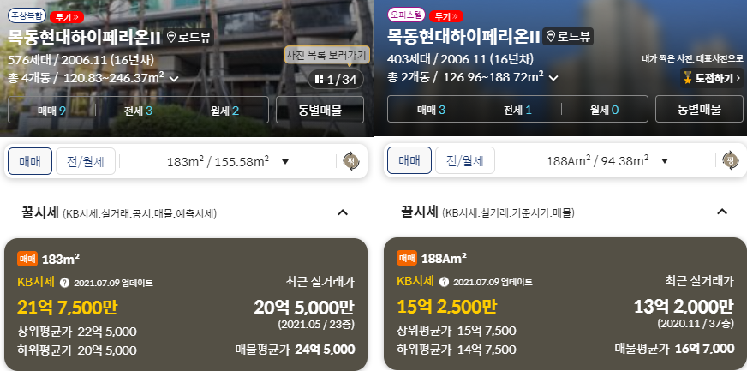
Task: Open road view on right officetel listing
Action: pyautogui.click(x=568, y=37)
